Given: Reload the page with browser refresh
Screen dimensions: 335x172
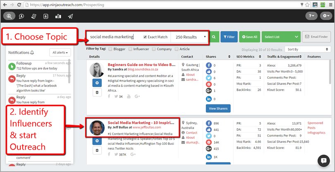Looking at the screenshot, I should [19, 5].
